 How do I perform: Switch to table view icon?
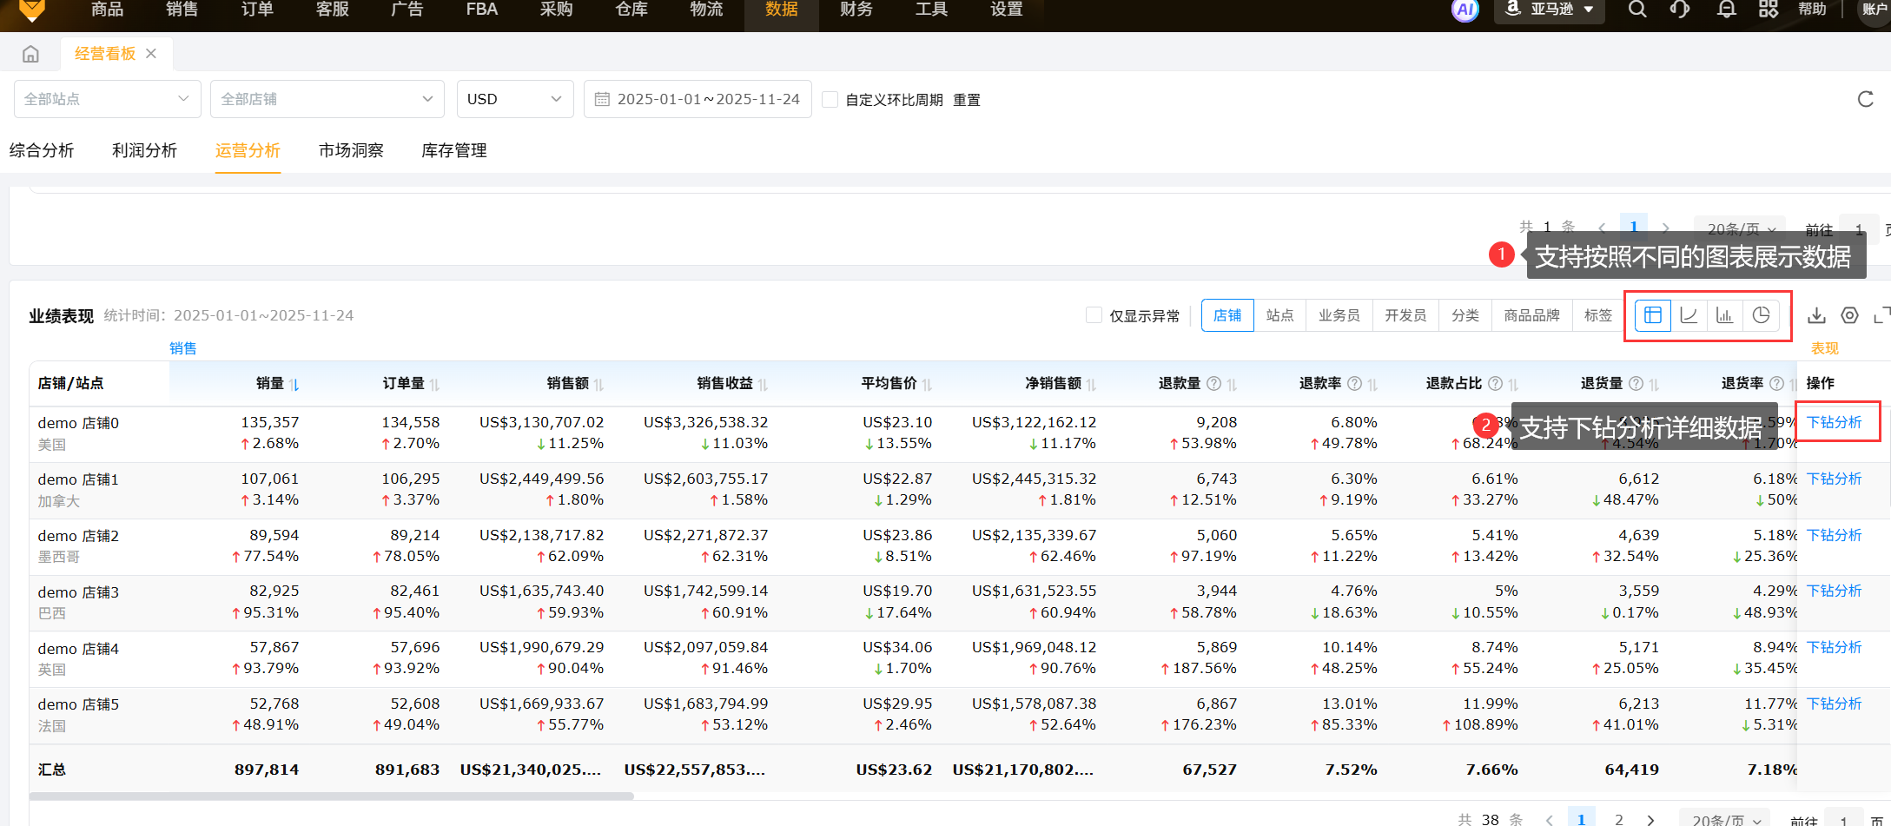1652,315
